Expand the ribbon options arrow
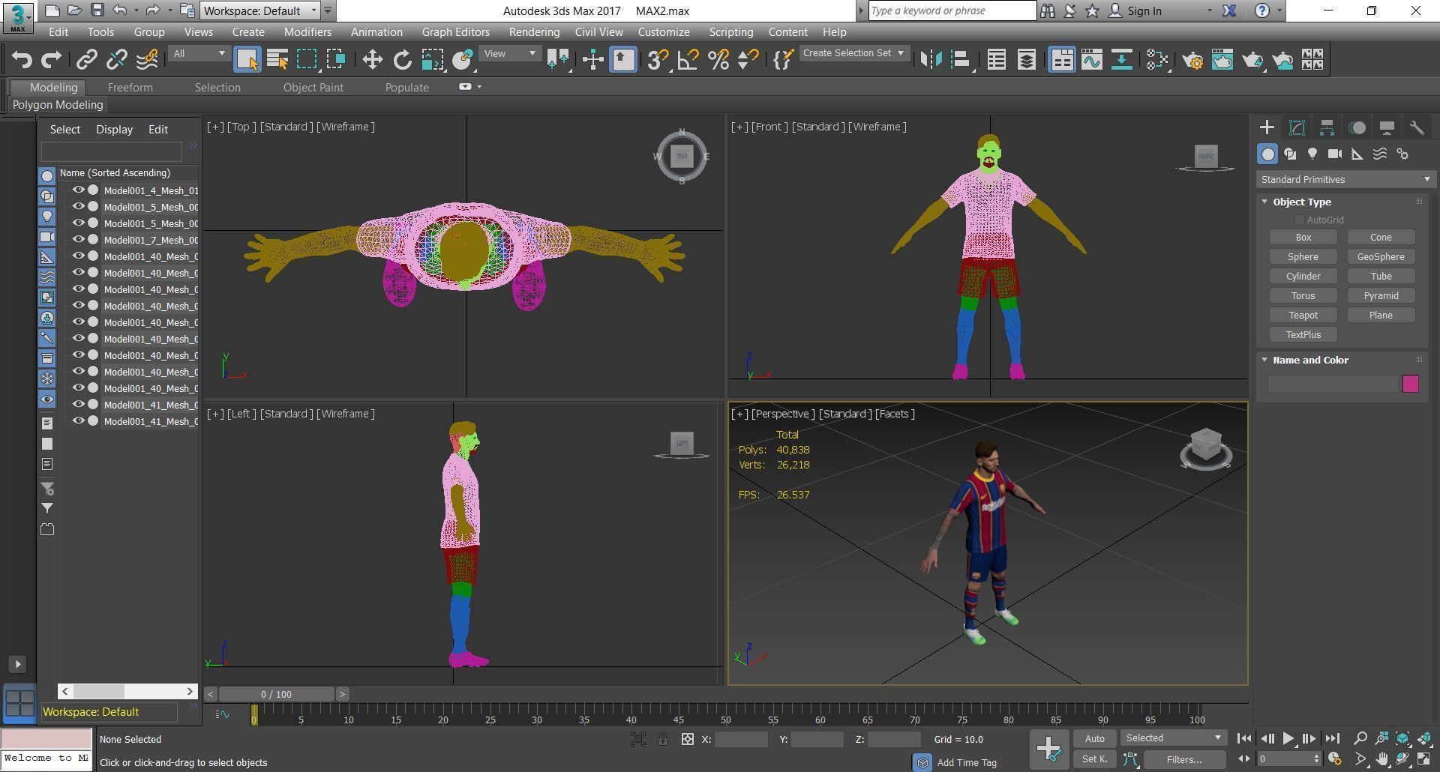The width and height of the screenshot is (1440, 772). coord(479,87)
